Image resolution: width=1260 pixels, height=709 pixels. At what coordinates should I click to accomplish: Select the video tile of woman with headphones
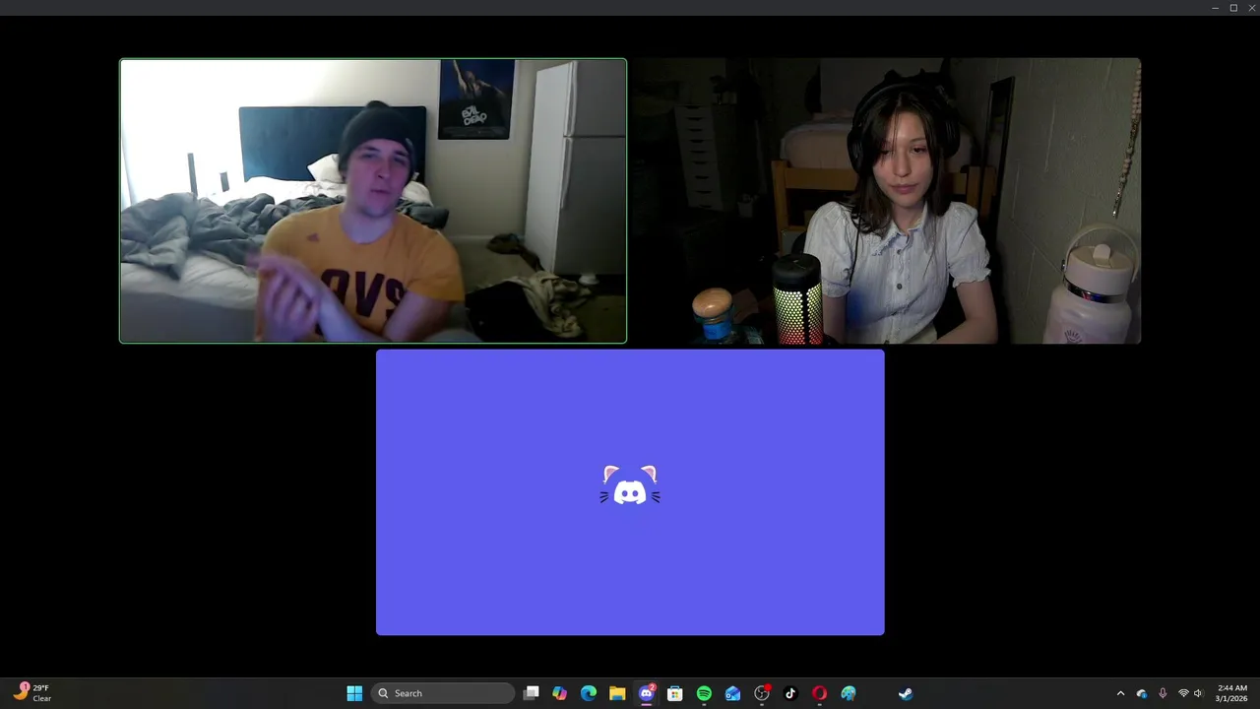tap(886, 201)
